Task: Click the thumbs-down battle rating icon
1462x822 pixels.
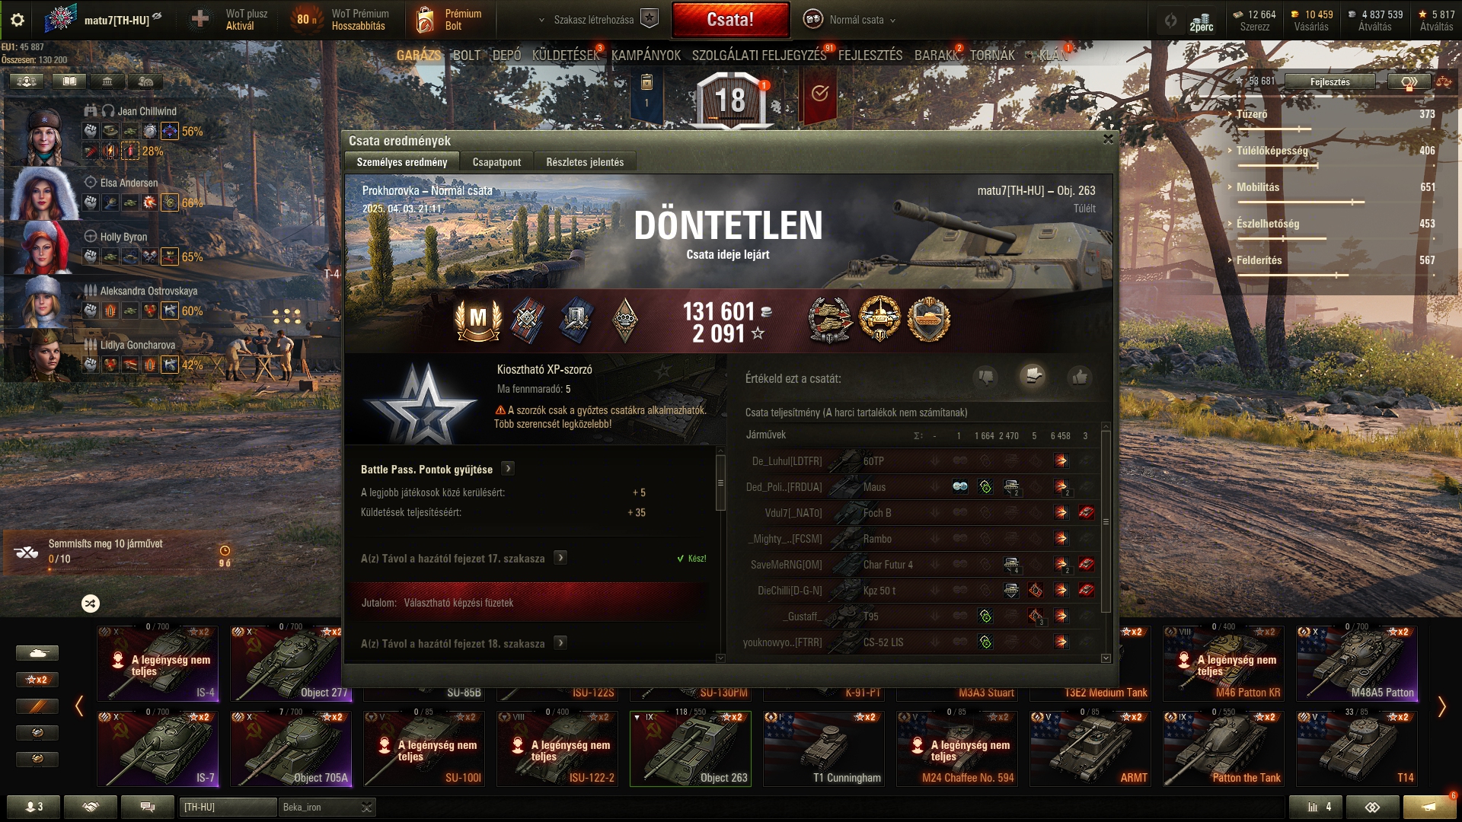Action: [x=986, y=378]
